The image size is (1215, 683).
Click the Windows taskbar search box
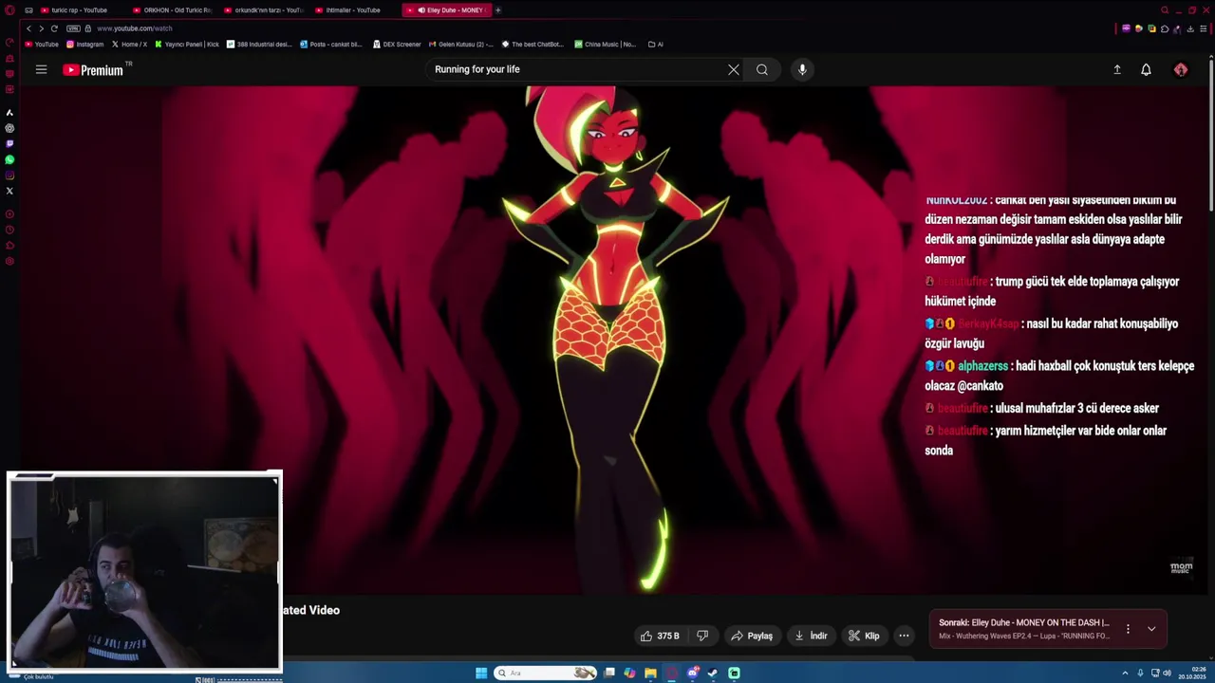(546, 674)
